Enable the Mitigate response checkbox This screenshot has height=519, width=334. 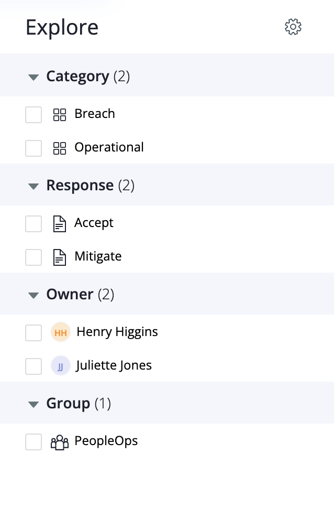[34, 257]
